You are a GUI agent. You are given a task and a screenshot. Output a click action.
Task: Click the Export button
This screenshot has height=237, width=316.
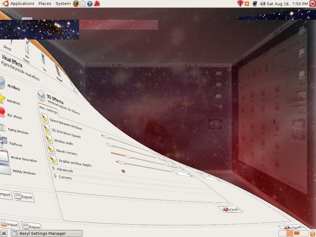pos(24,196)
